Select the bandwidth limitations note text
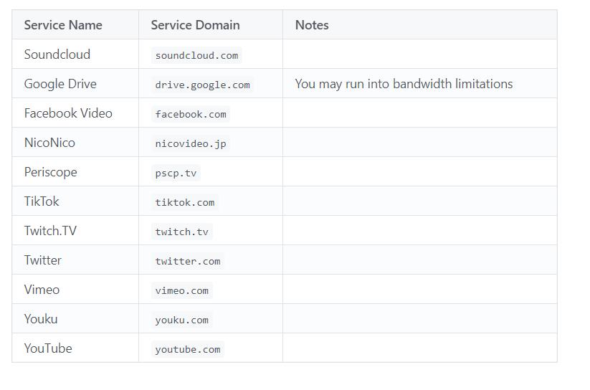 coord(404,84)
